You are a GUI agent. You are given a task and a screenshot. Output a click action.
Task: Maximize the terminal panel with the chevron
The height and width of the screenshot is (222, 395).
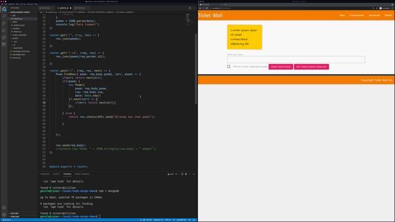point(190,174)
